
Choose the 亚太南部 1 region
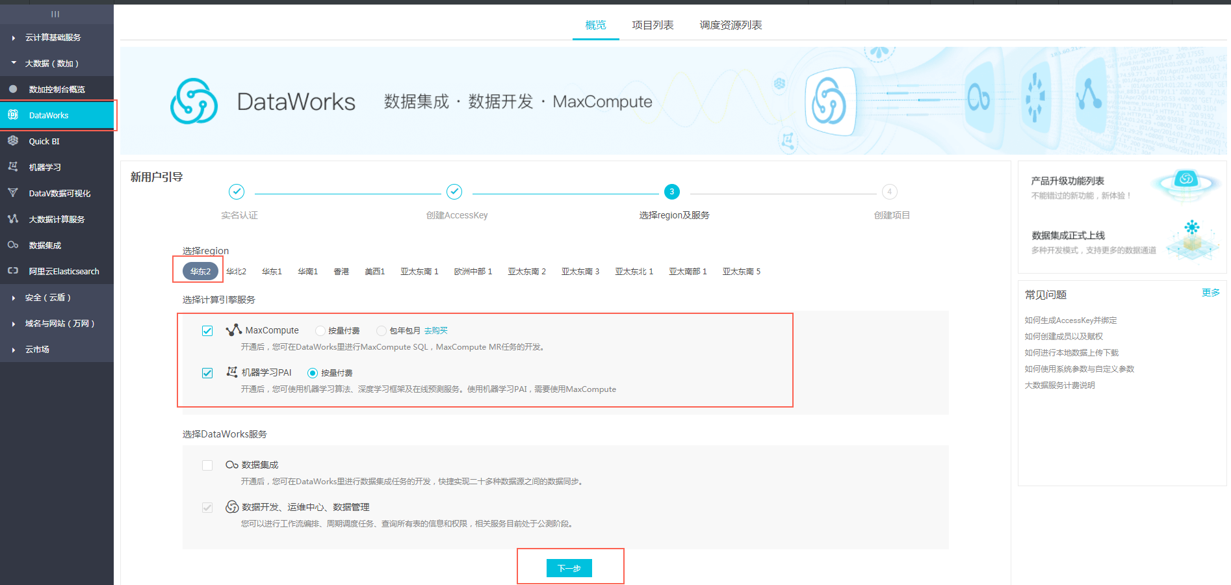[x=688, y=271]
